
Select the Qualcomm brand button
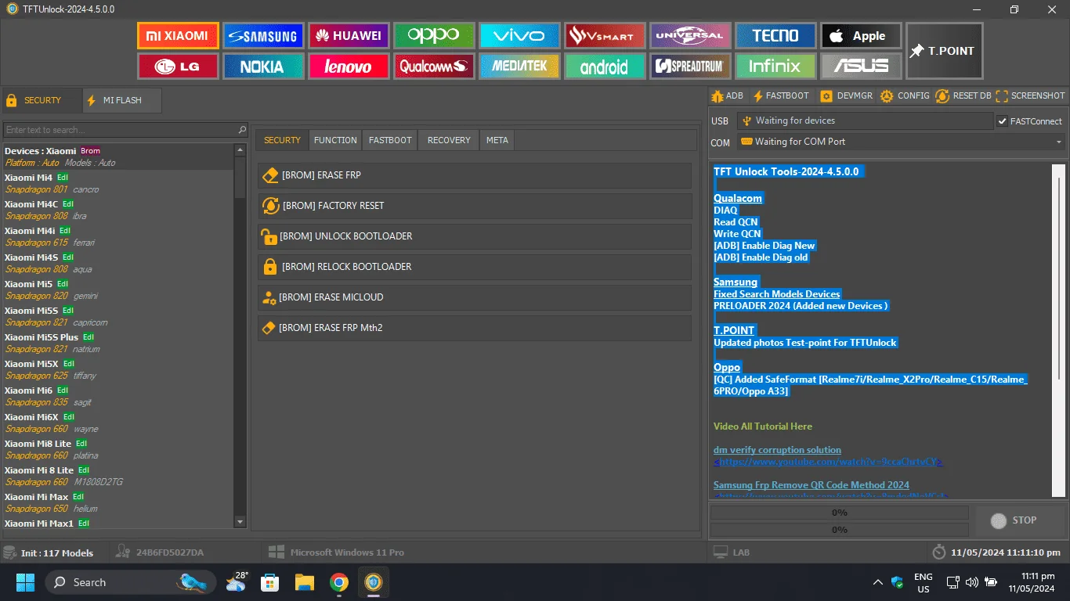(434, 66)
